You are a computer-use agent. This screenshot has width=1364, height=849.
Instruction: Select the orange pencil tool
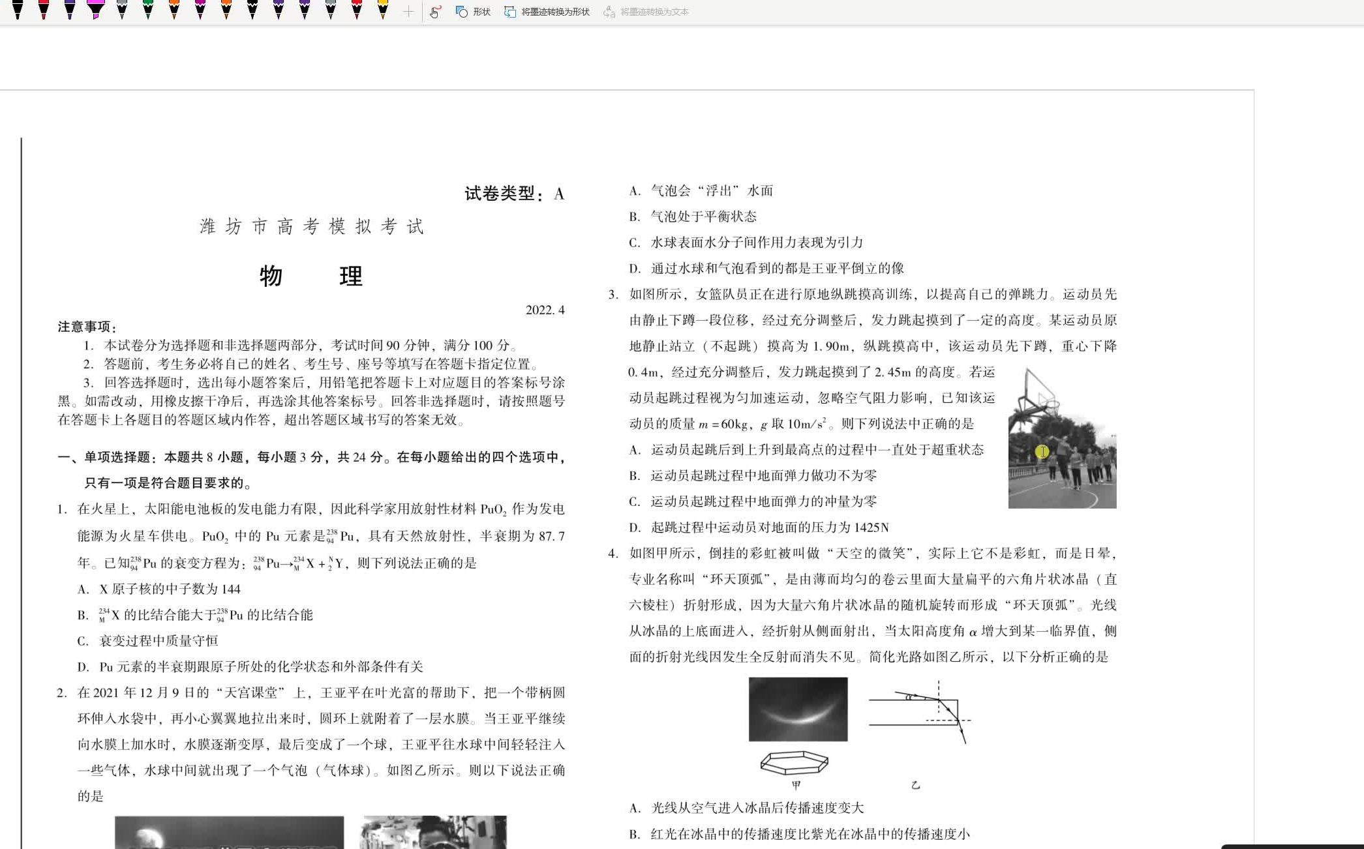click(x=175, y=10)
